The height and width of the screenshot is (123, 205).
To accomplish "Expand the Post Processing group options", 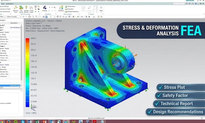I will click(39, 14).
